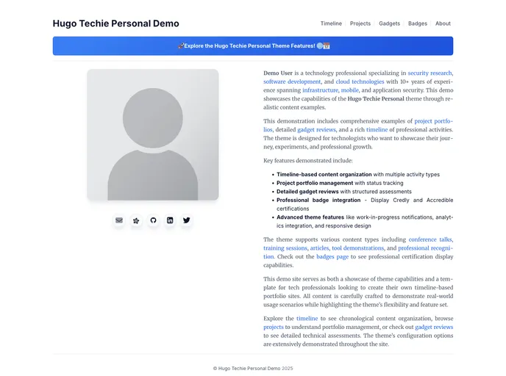The height and width of the screenshot is (376, 506).
Task: Open the Timeline nav menu item
Action: [x=331, y=23]
